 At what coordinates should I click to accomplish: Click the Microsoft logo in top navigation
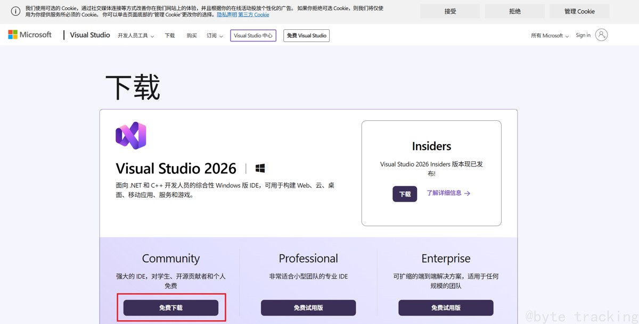29,35
